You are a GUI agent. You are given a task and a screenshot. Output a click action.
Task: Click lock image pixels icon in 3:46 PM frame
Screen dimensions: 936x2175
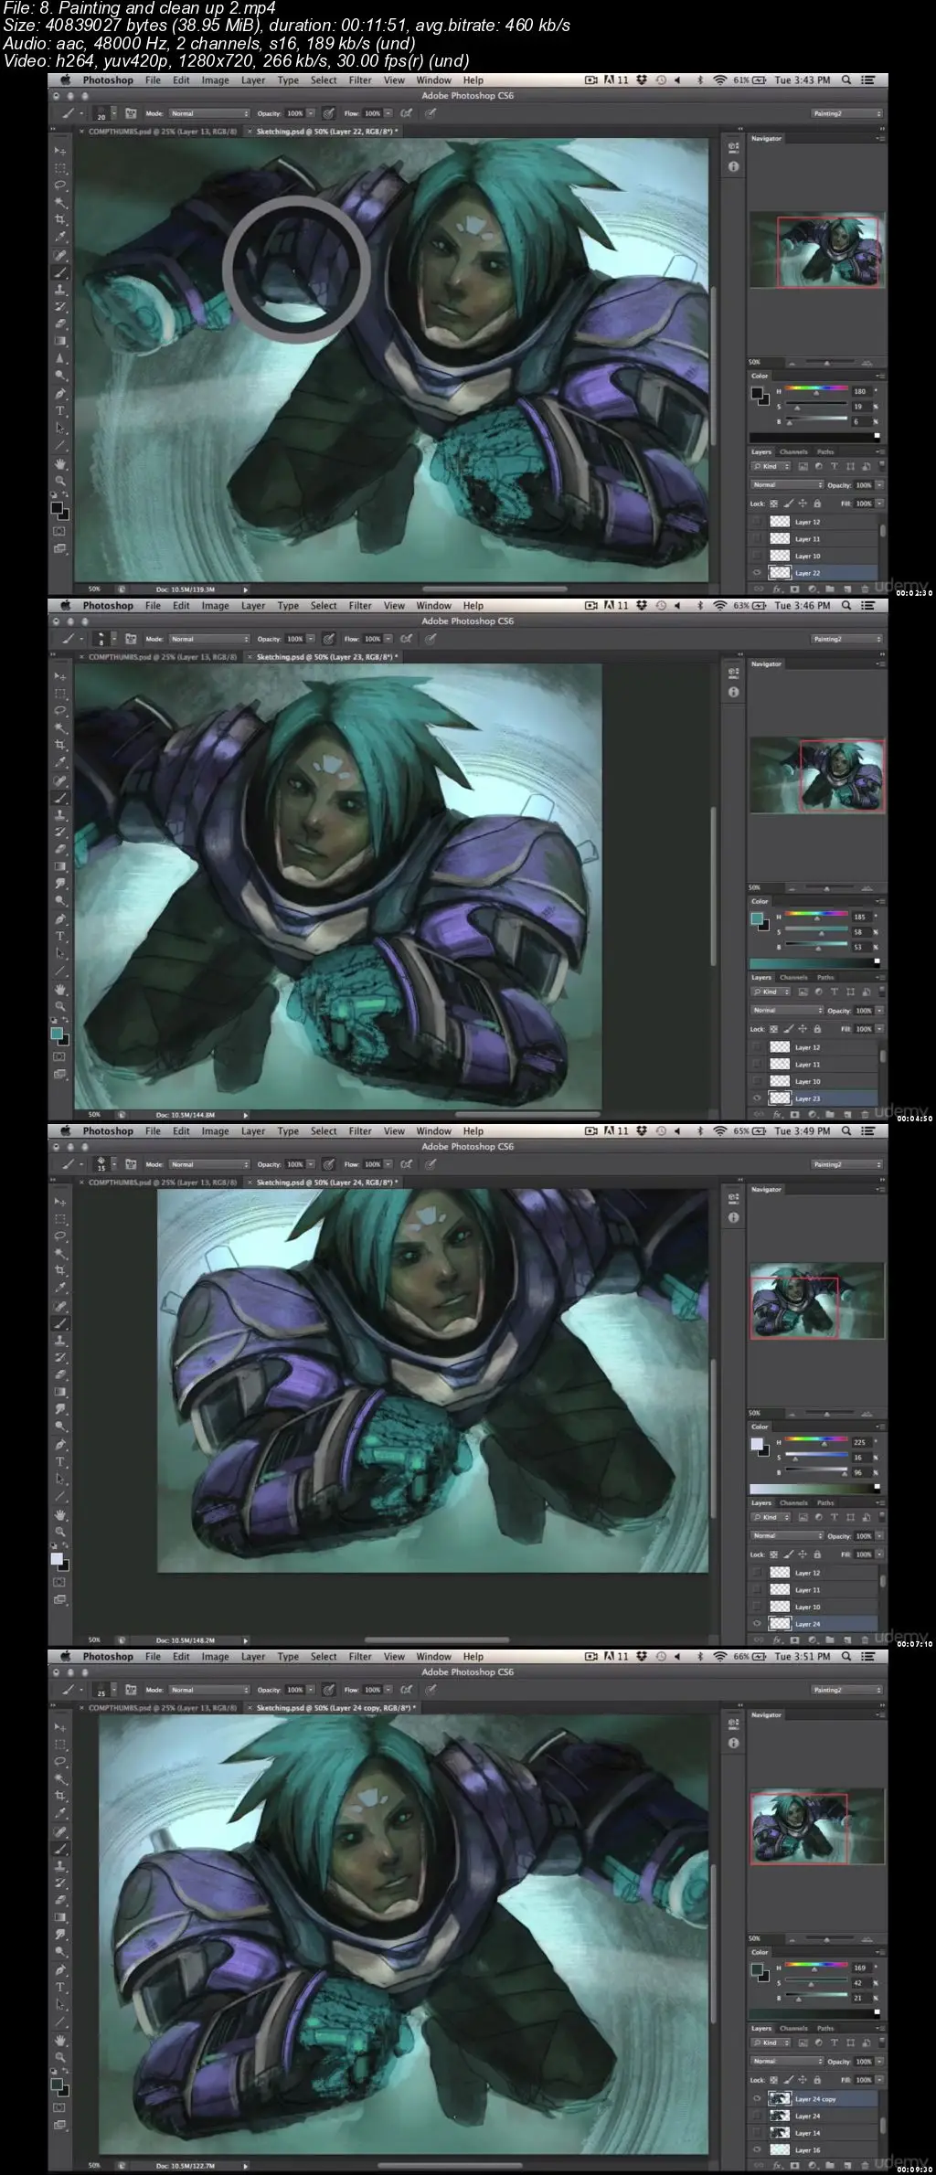pyautogui.click(x=788, y=1029)
